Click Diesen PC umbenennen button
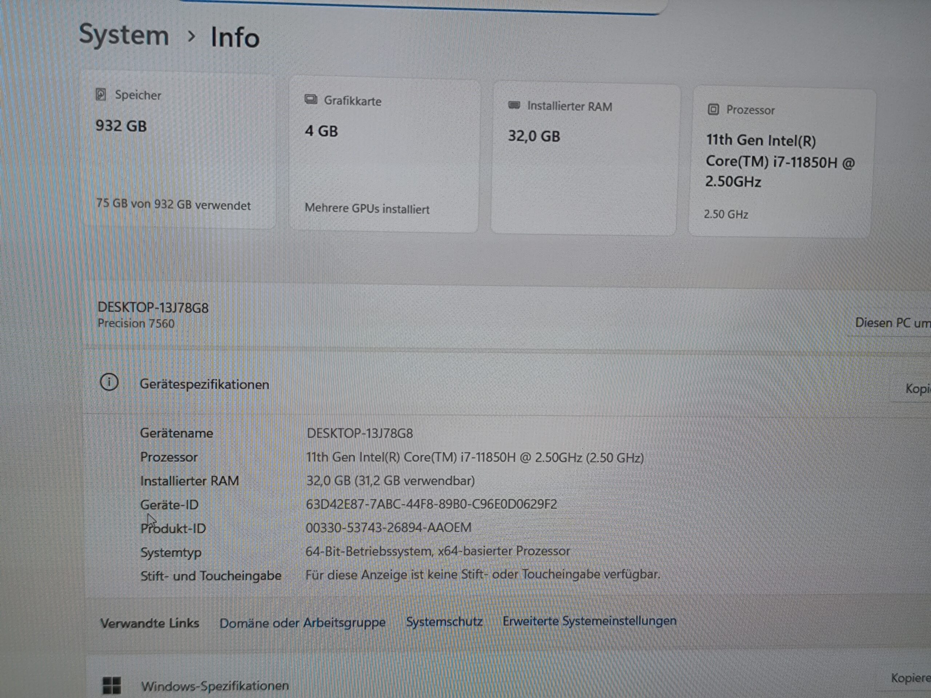The image size is (931, 698). pos(892,323)
